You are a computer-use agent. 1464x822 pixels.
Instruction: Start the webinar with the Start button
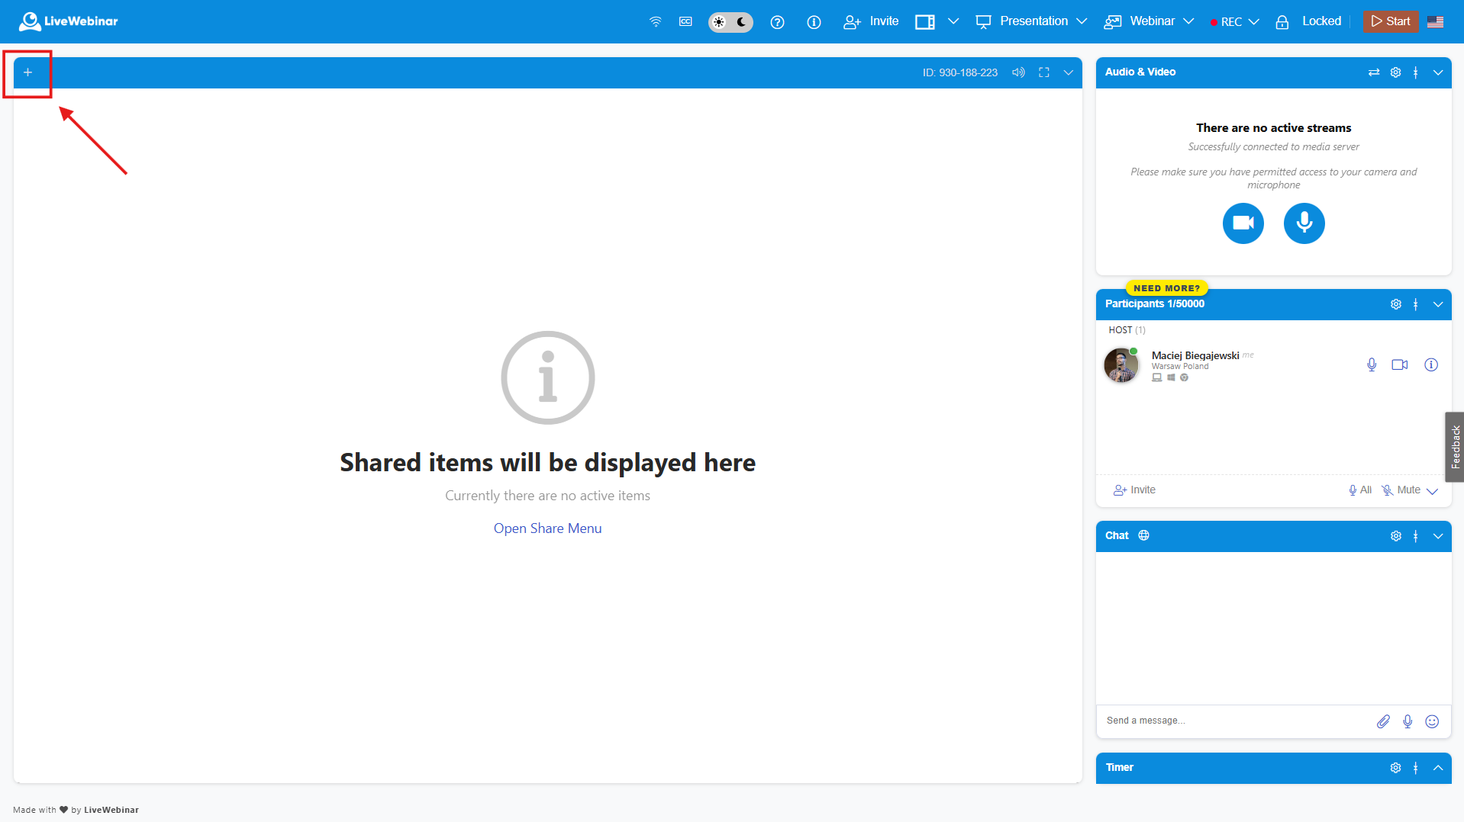tap(1390, 21)
